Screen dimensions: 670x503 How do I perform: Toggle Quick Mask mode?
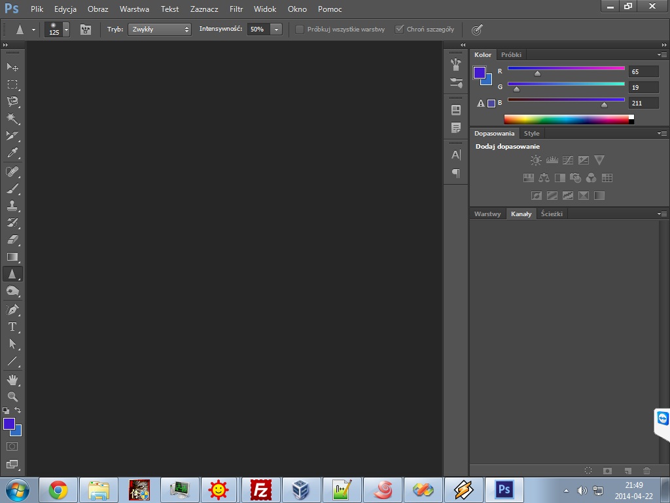[12, 447]
